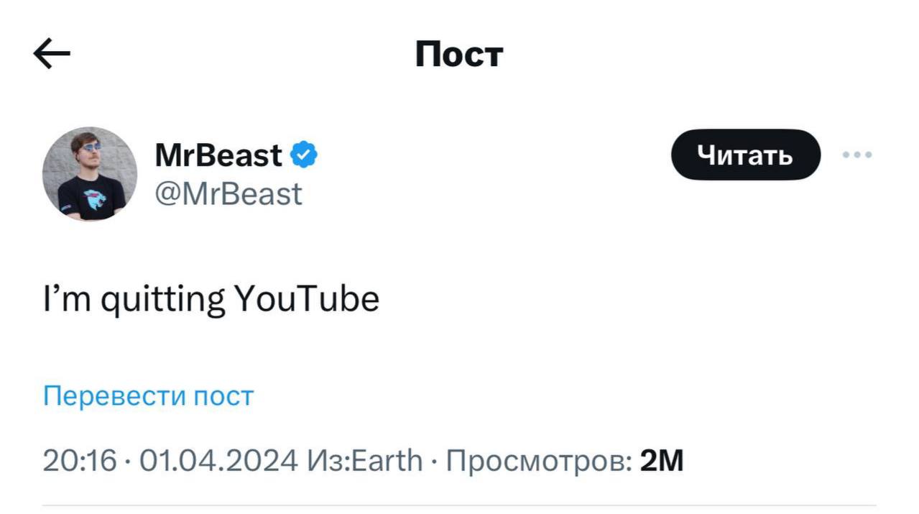Click the blue verified badge
The image size is (919, 514).
tap(304, 155)
